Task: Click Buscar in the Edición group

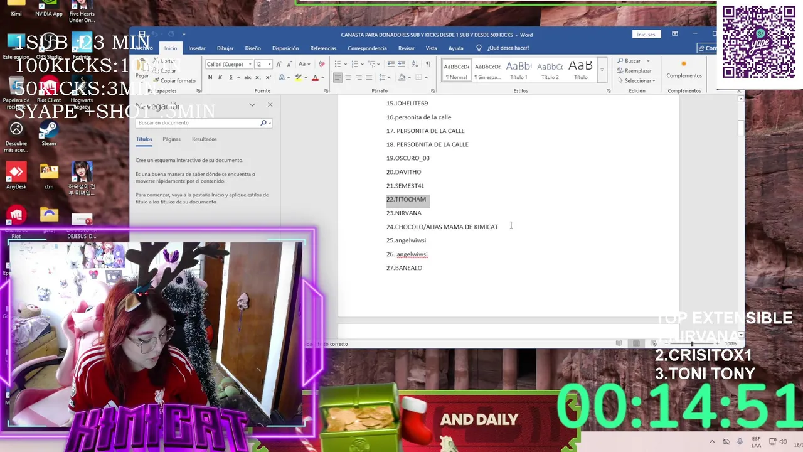Action: point(629,61)
